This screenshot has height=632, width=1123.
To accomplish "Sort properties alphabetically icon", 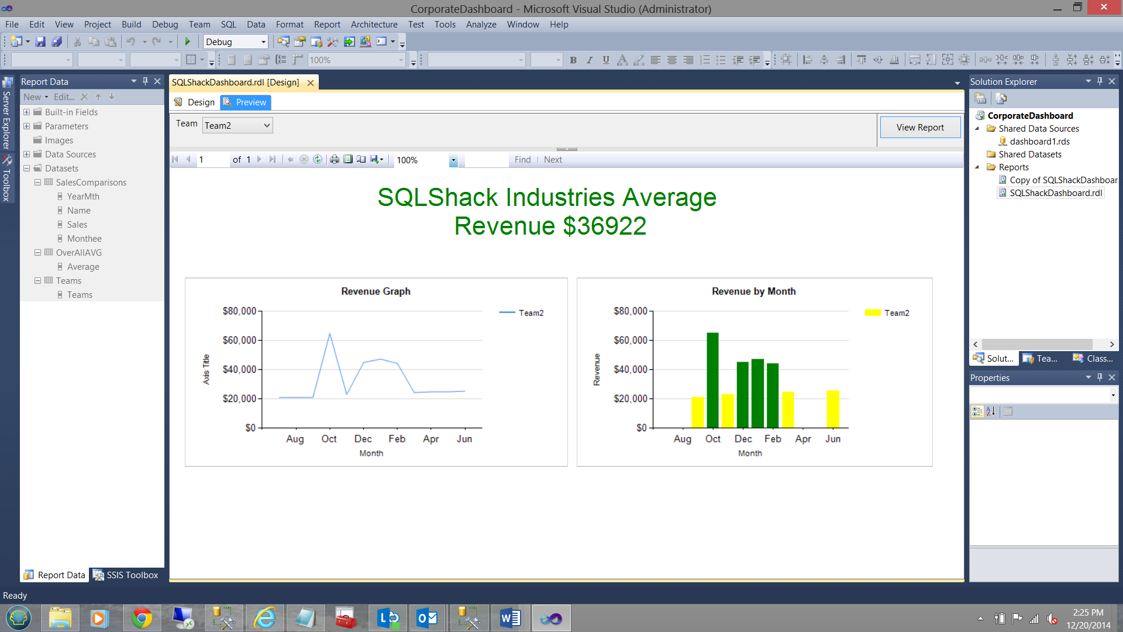I will (990, 411).
